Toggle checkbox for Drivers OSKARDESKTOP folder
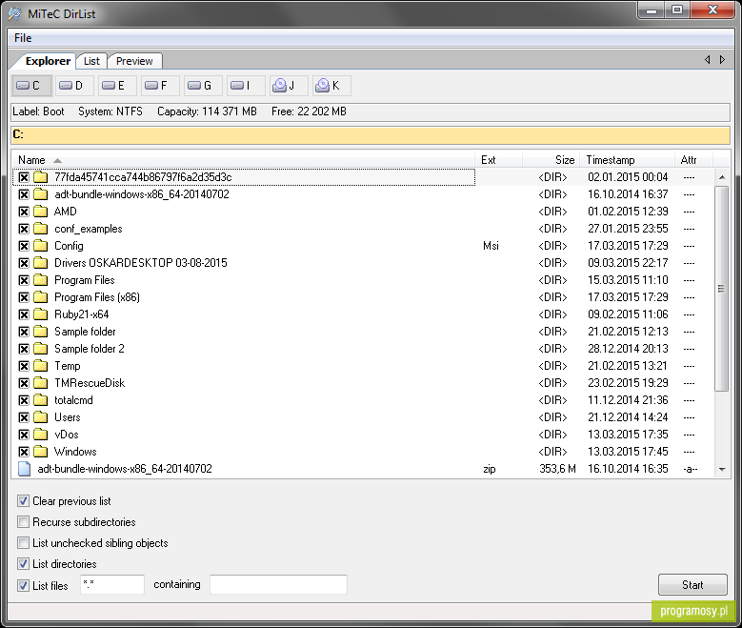Screen dimensions: 742x628 24,263
